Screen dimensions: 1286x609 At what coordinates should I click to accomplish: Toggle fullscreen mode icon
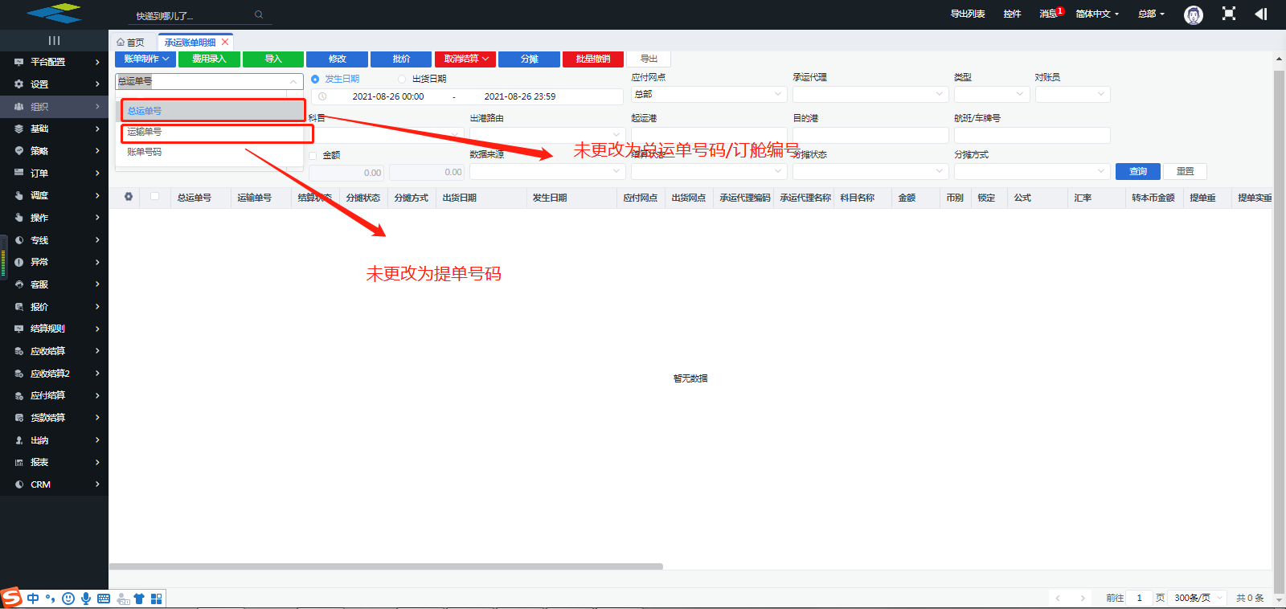[x=1229, y=14]
